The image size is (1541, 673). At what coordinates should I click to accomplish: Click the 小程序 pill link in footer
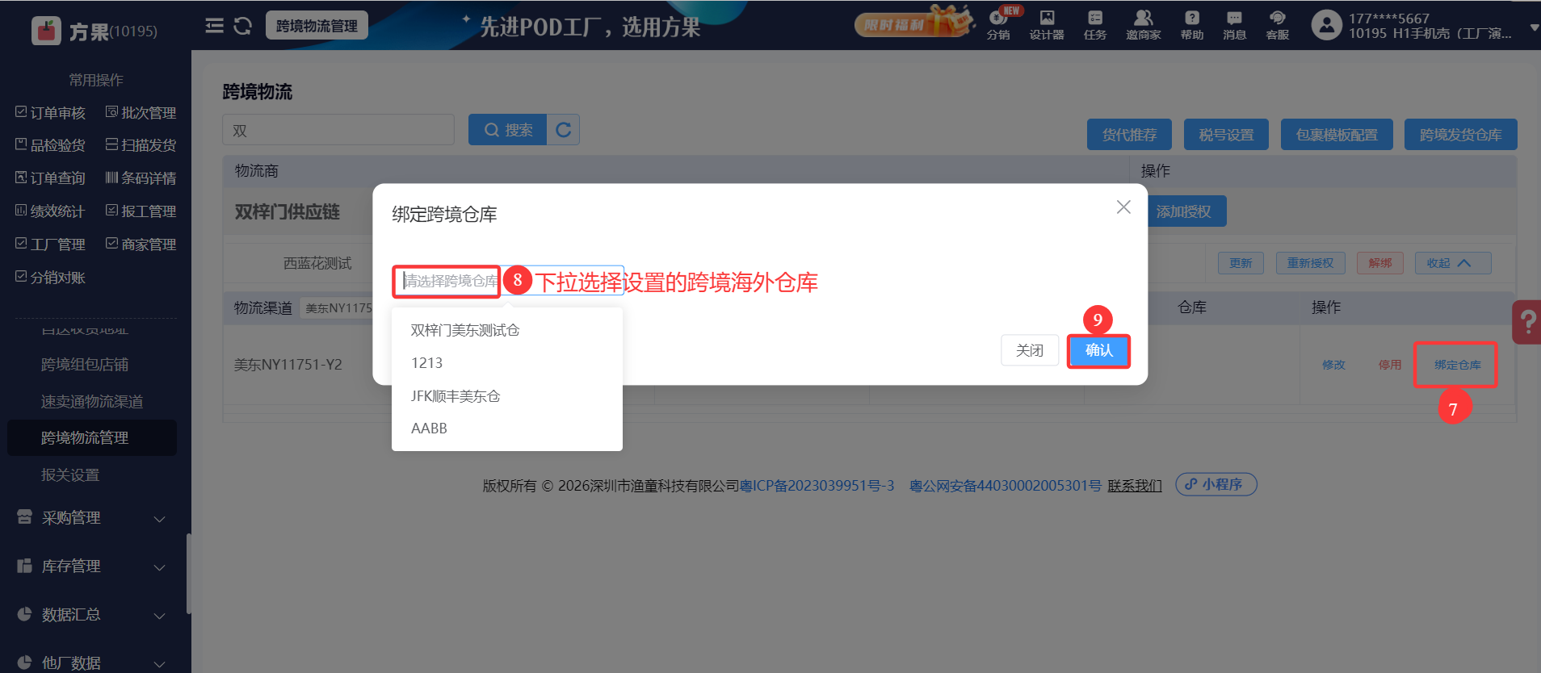tap(1216, 484)
